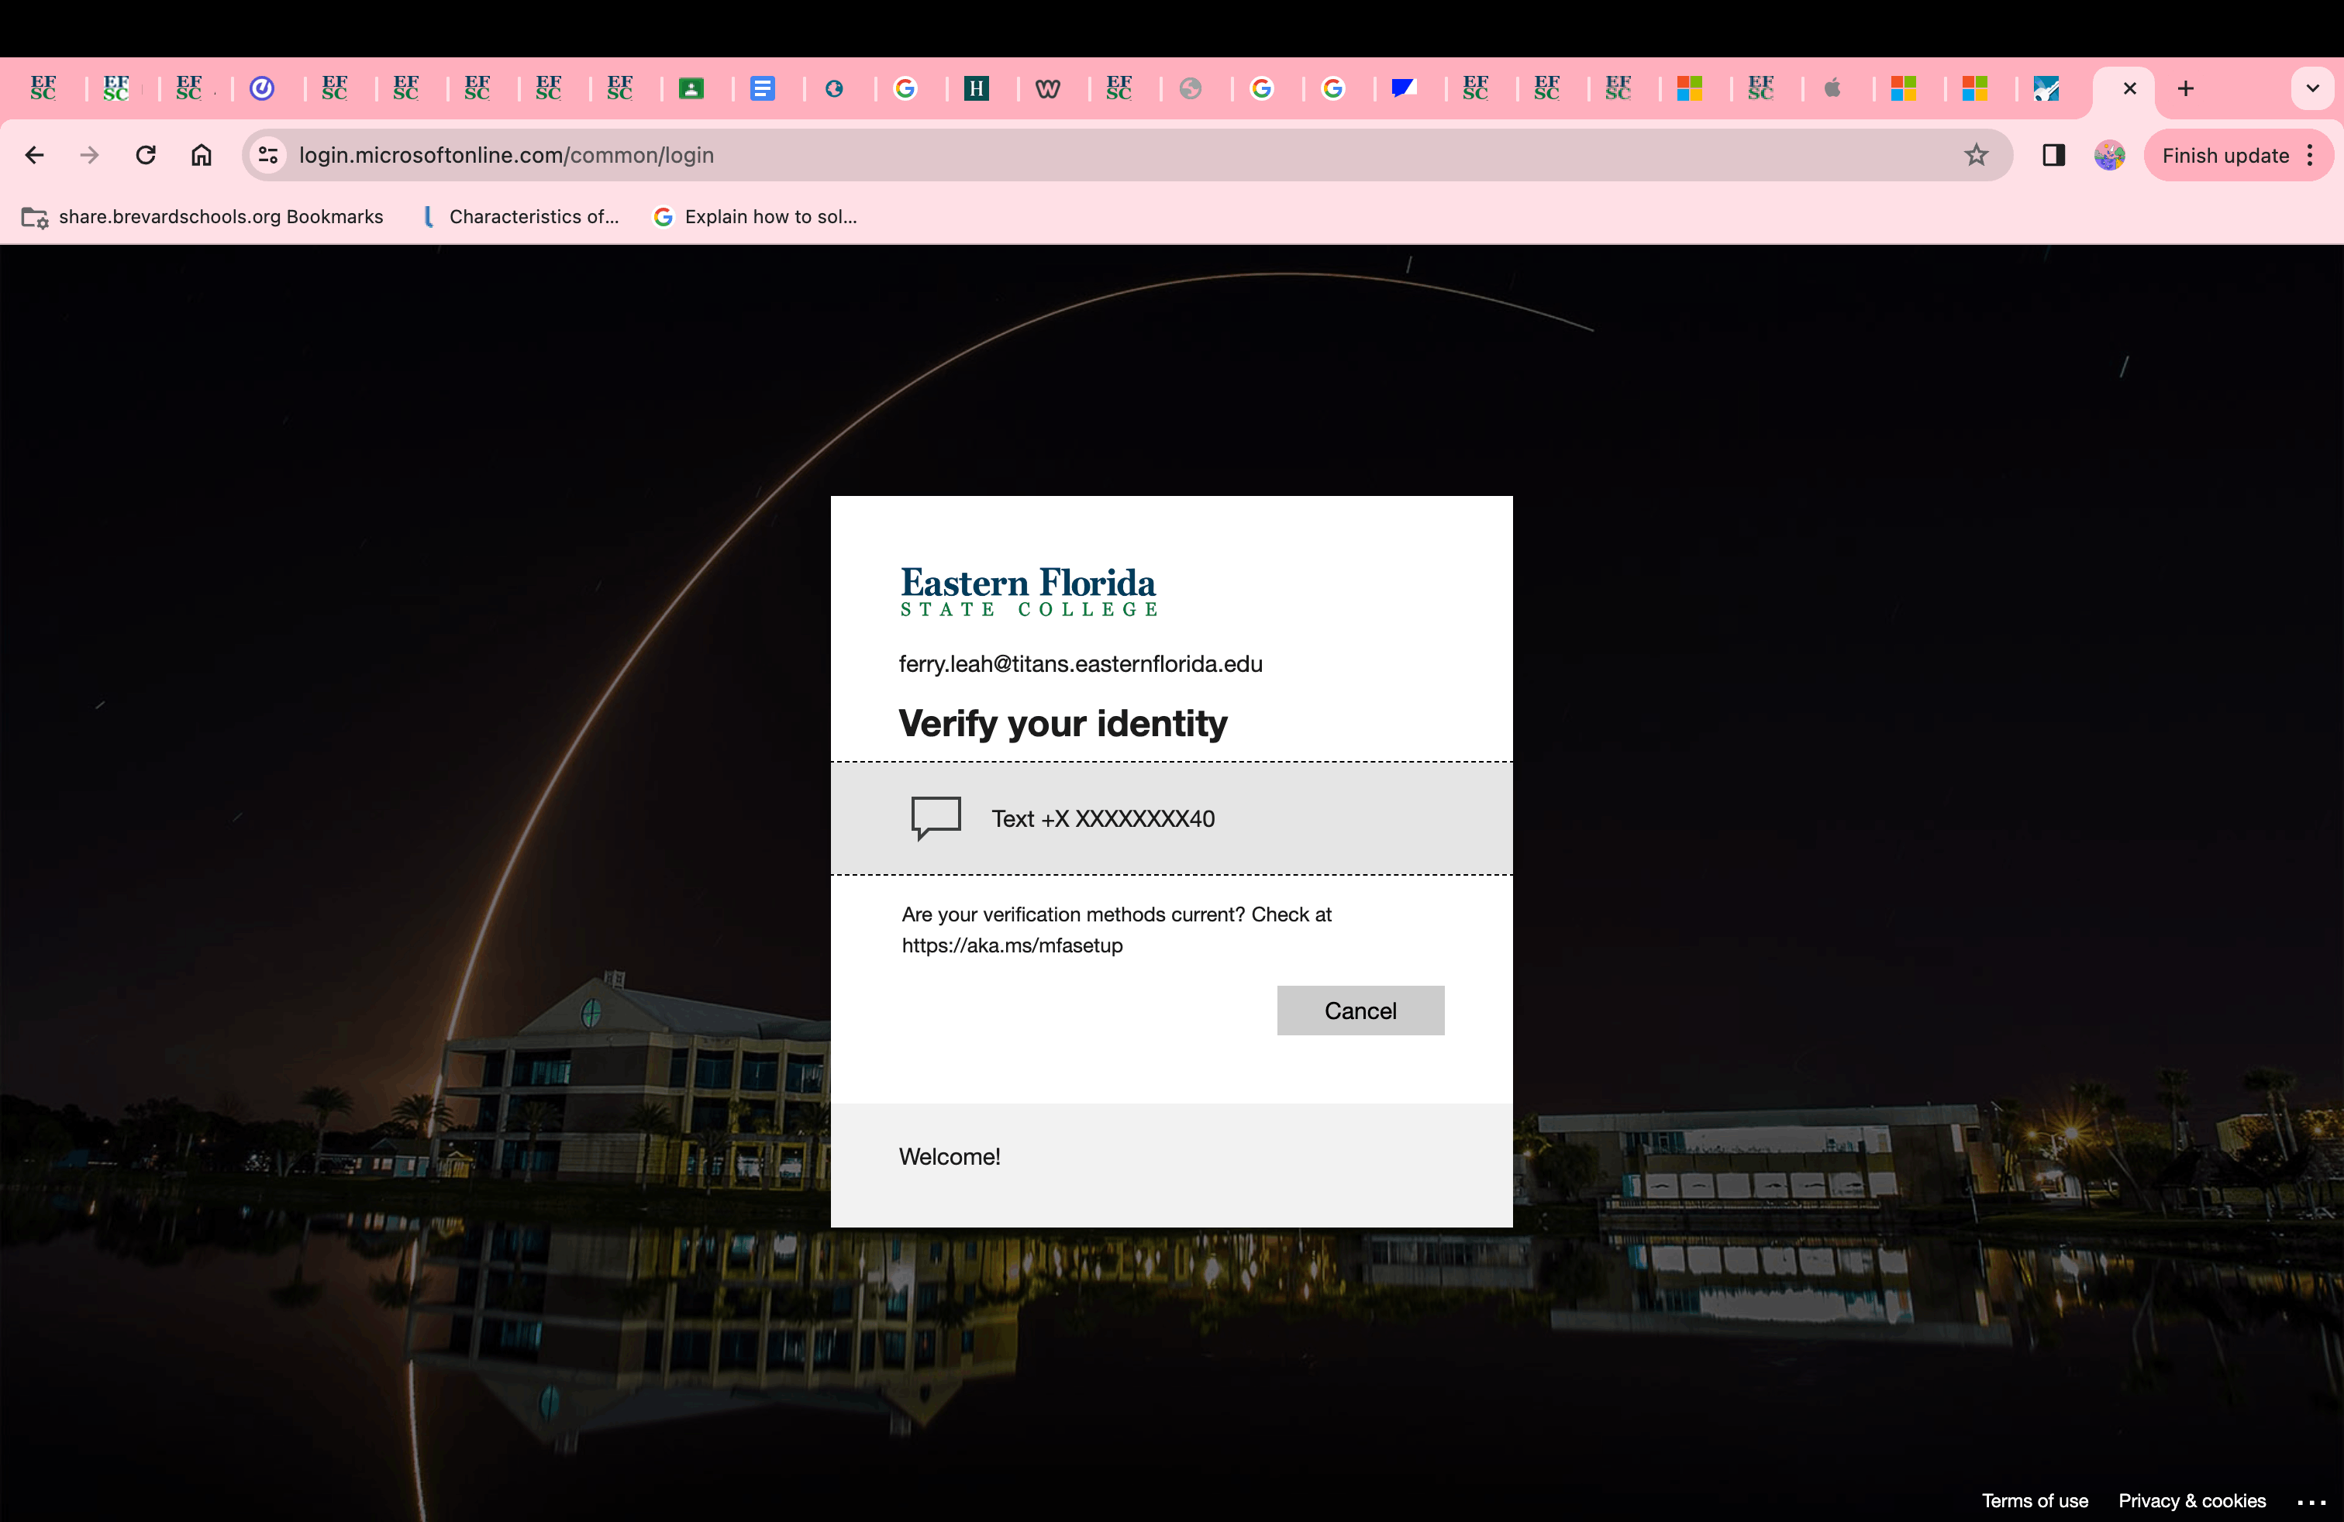2344x1522 pixels.
Task: Go back to the previous page
Action: [34, 154]
